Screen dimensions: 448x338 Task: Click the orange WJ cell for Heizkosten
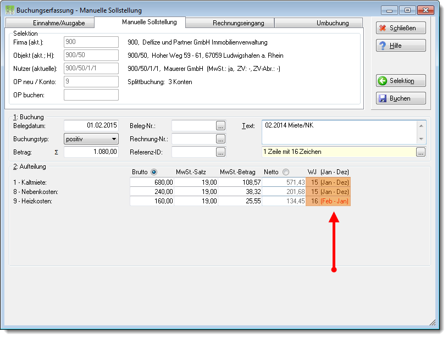click(x=328, y=201)
